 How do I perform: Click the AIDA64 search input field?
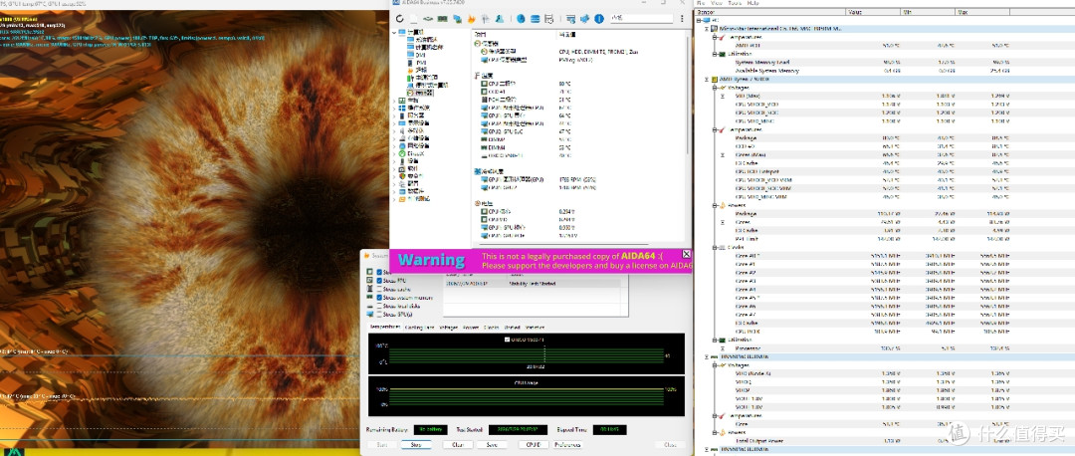click(642, 19)
